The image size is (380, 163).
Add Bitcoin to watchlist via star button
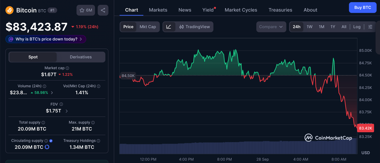(86, 10)
